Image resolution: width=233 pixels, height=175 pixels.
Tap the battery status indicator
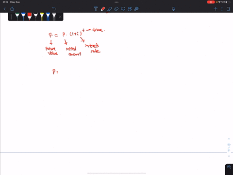click(228, 2)
